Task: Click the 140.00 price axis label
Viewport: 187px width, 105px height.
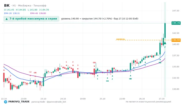Action: (176, 44)
